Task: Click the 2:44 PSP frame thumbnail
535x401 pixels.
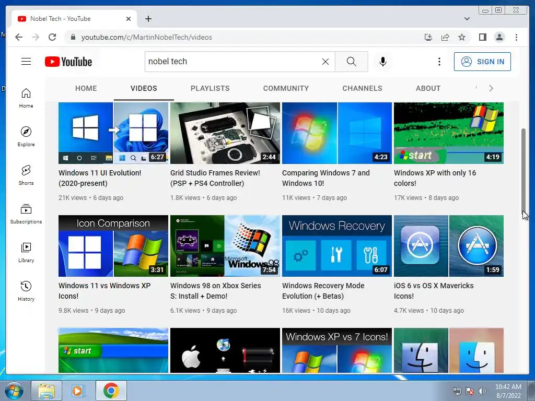Action: (x=225, y=133)
